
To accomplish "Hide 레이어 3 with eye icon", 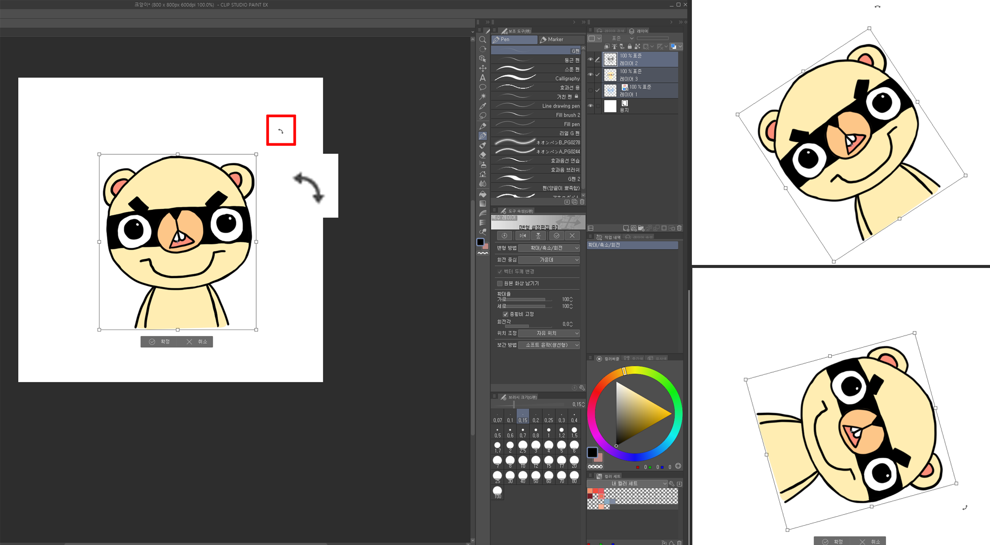I will [590, 75].
